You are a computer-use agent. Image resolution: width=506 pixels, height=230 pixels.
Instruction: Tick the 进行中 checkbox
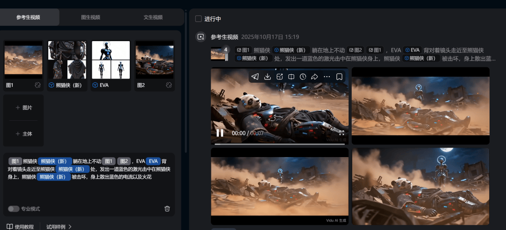click(x=199, y=19)
